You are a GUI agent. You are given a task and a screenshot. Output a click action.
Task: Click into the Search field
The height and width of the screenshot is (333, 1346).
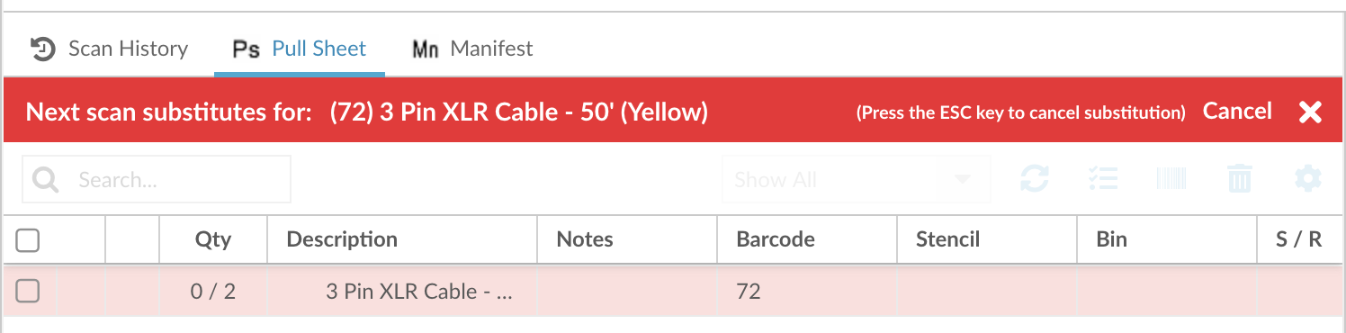157,179
